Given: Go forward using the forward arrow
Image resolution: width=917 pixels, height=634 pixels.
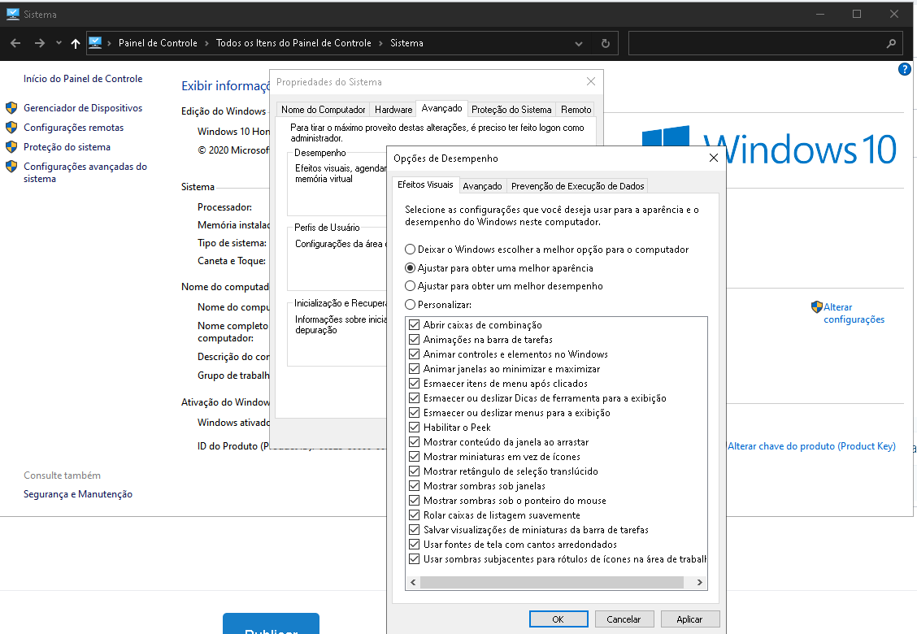Looking at the screenshot, I should 39,43.
